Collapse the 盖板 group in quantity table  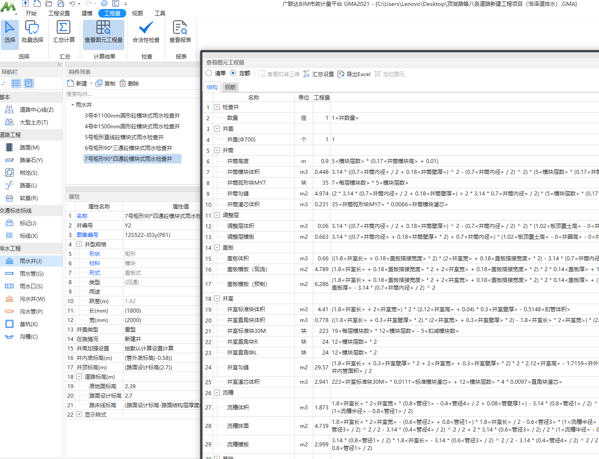click(x=217, y=248)
